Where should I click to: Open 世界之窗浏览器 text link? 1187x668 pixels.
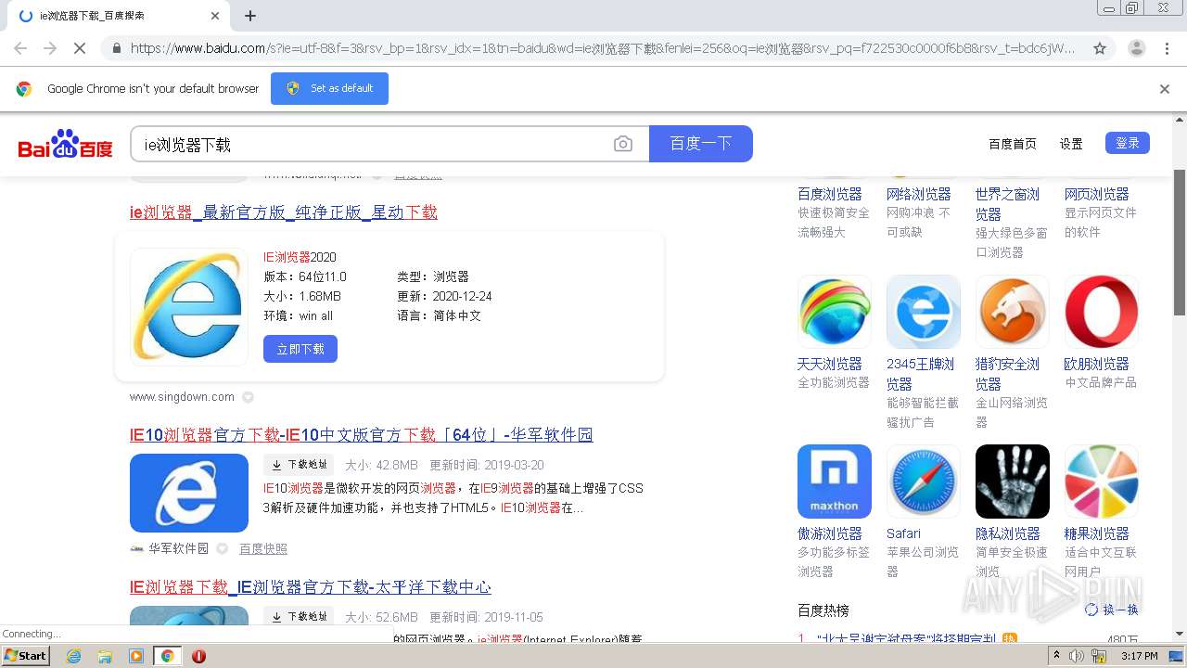pos(1007,204)
